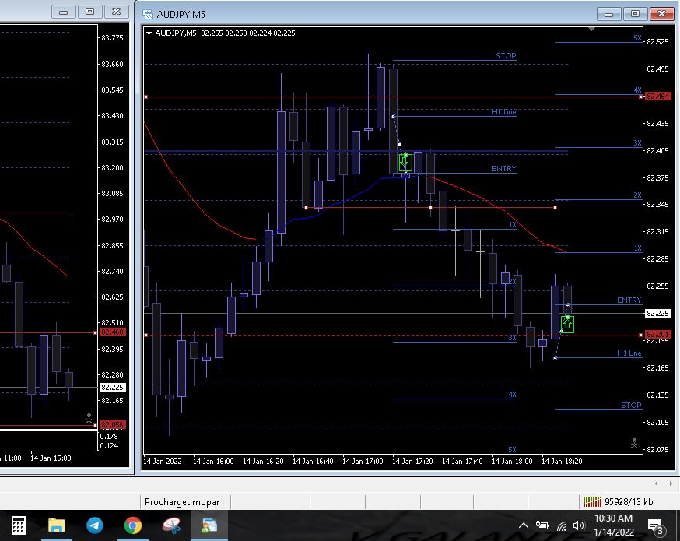
Task: Close the left chart window
Action: coord(116,12)
